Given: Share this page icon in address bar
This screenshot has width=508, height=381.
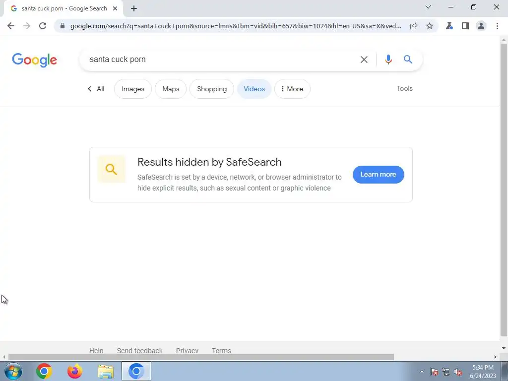Looking at the screenshot, I should [x=414, y=26].
